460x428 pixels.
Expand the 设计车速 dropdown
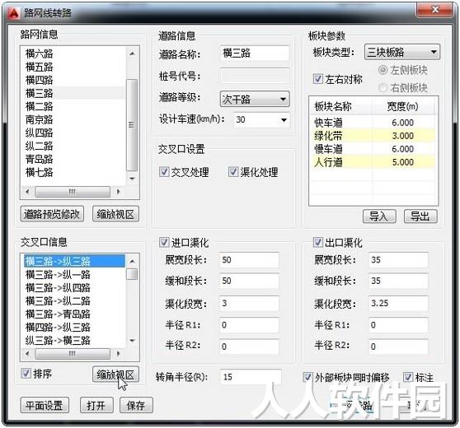[261, 119]
